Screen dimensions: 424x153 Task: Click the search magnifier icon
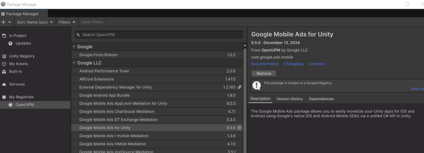coord(78,35)
